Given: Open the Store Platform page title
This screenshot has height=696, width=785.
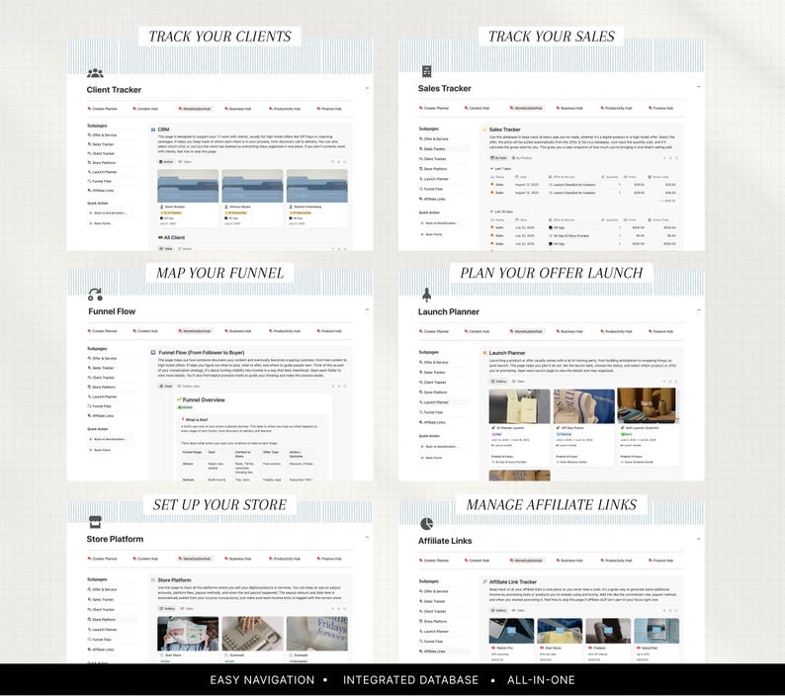Looking at the screenshot, I should (115, 539).
